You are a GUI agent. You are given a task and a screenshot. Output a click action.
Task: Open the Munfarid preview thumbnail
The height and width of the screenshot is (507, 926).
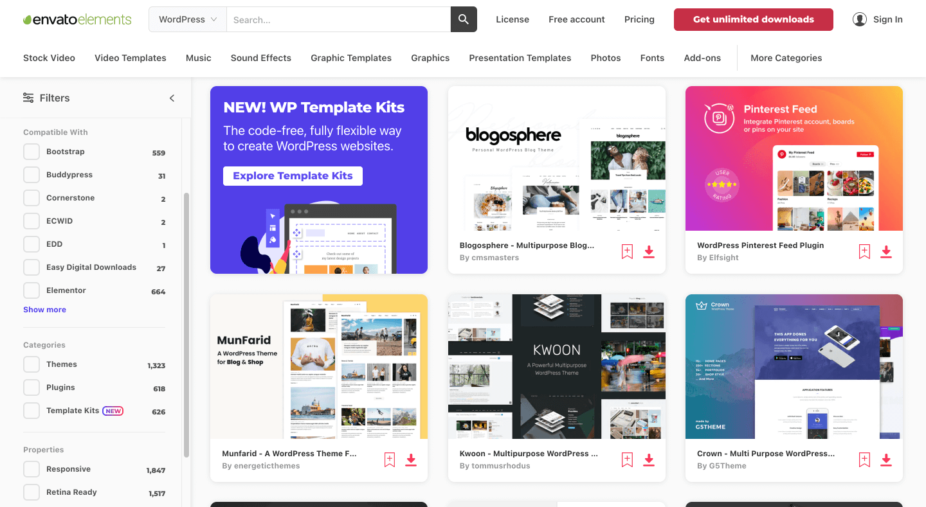(319, 366)
